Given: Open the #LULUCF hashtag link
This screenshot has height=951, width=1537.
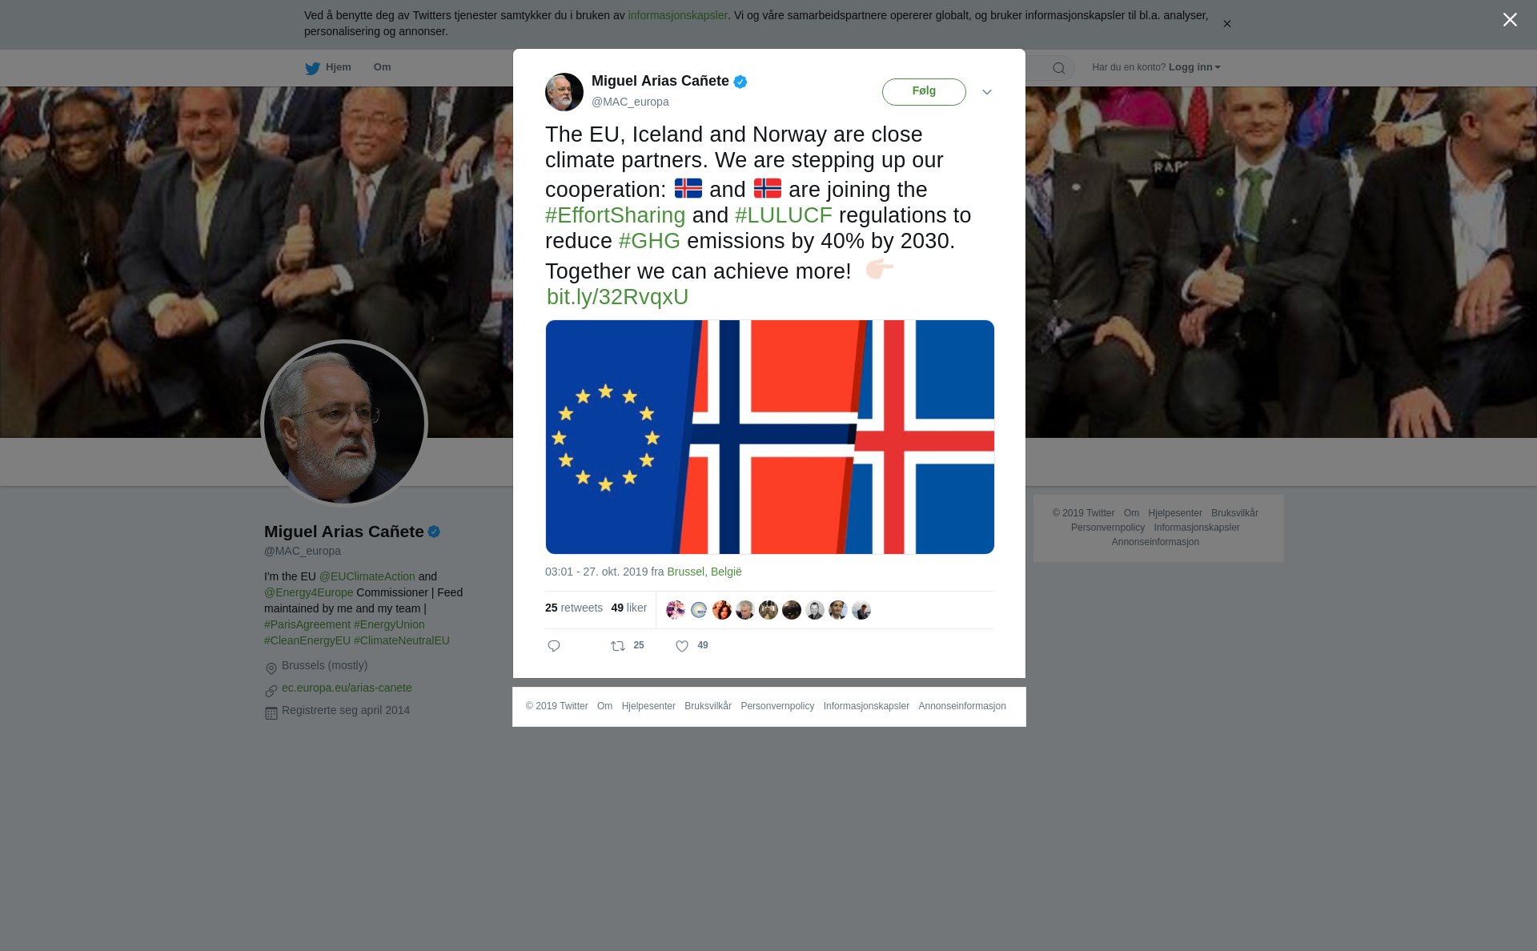Looking at the screenshot, I should pyautogui.click(x=783, y=215).
